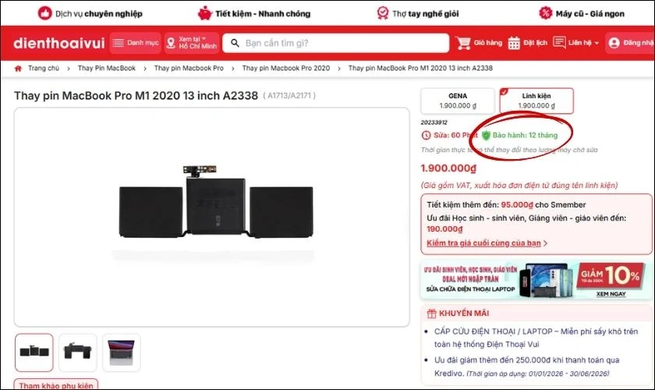Open the Danh mục category menu
This screenshot has height=390, width=655.
pyautogui.click(x=136, y=43)
